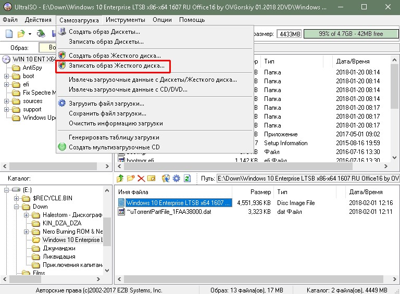Sort by Тип column in image list

(292, 61)
